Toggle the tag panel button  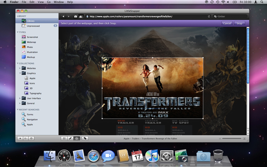click(x=85, y=138)
